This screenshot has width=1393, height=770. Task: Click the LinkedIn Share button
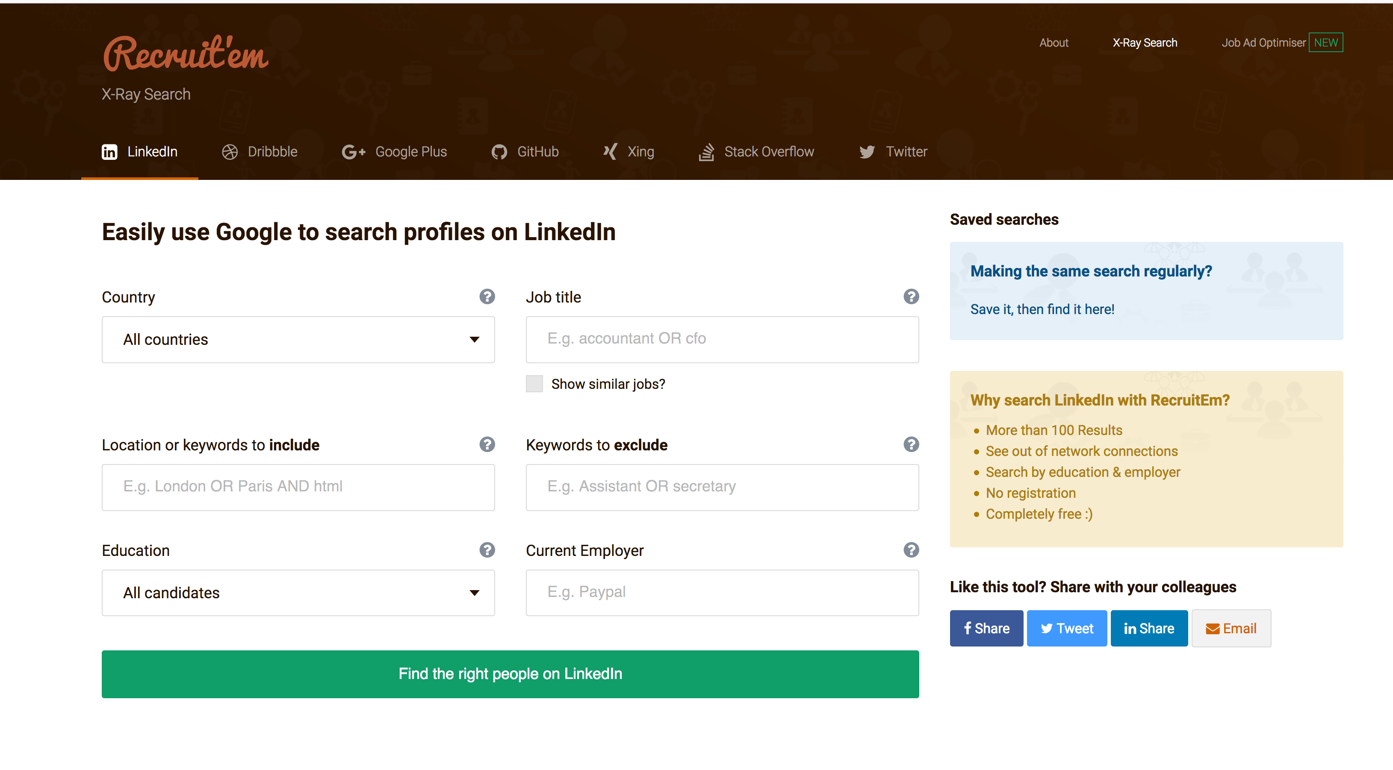[1149, 628]
